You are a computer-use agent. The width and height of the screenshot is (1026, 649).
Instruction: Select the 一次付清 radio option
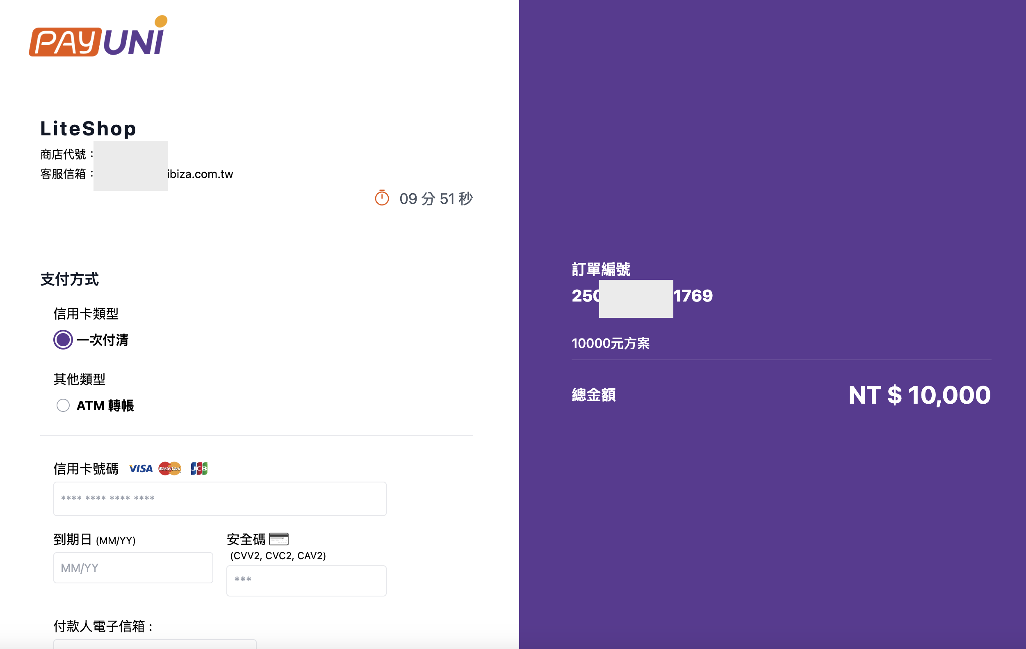point(63,340)
